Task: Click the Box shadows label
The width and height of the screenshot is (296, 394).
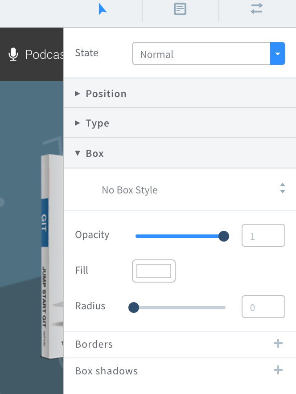Action: pyautogui.click(x=107, y=371)
